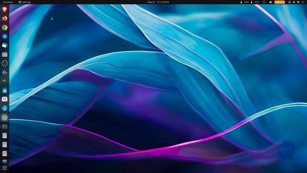This screenshot has width=307, height=173.
Task: Click the highlighted Settings icon in dock
Action: pos(4,117)
